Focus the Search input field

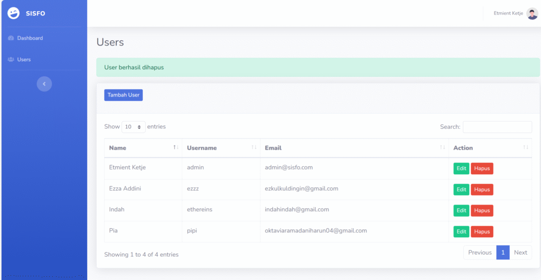pos(497,127)
